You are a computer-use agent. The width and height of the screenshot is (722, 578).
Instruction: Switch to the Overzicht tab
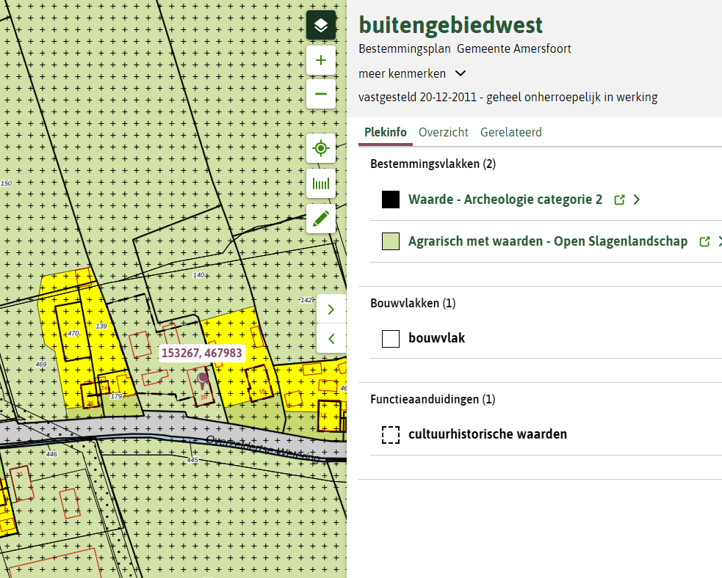[x=444, y=133]
